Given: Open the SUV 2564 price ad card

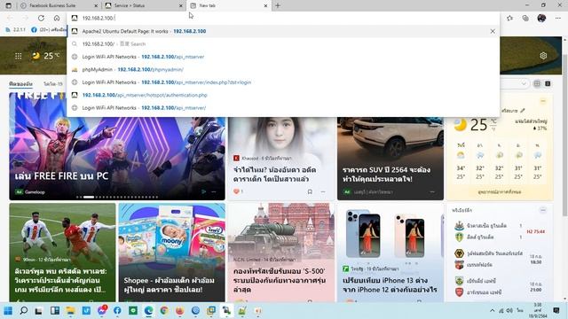Looking at the screenshot, I should 390,158.
